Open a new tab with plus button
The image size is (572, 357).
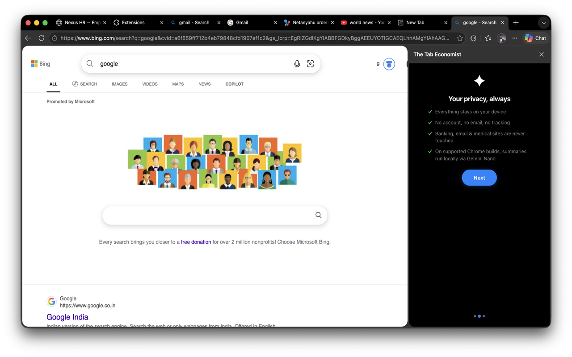click(x=516, y=22)
